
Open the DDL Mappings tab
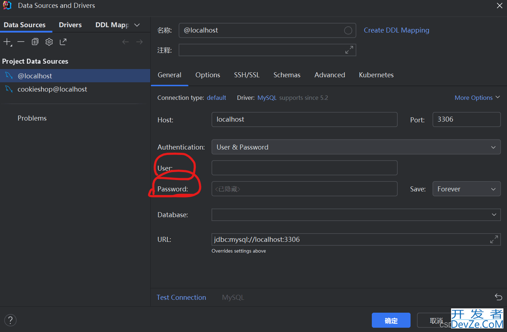point(112,25)
